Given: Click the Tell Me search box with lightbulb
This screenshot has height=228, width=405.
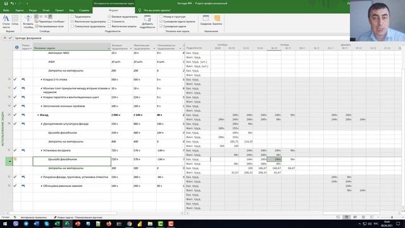Looking at the screenshot, I should coord(154,10).
